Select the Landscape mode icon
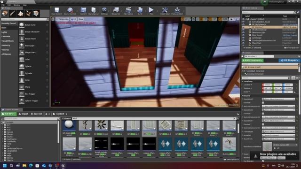 point(20,14)
